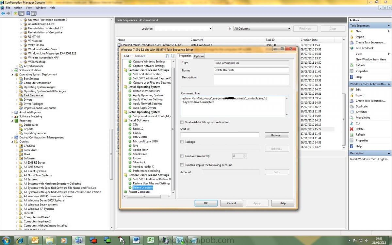Click in the Start in input field
392x245 pixels.
220,135
